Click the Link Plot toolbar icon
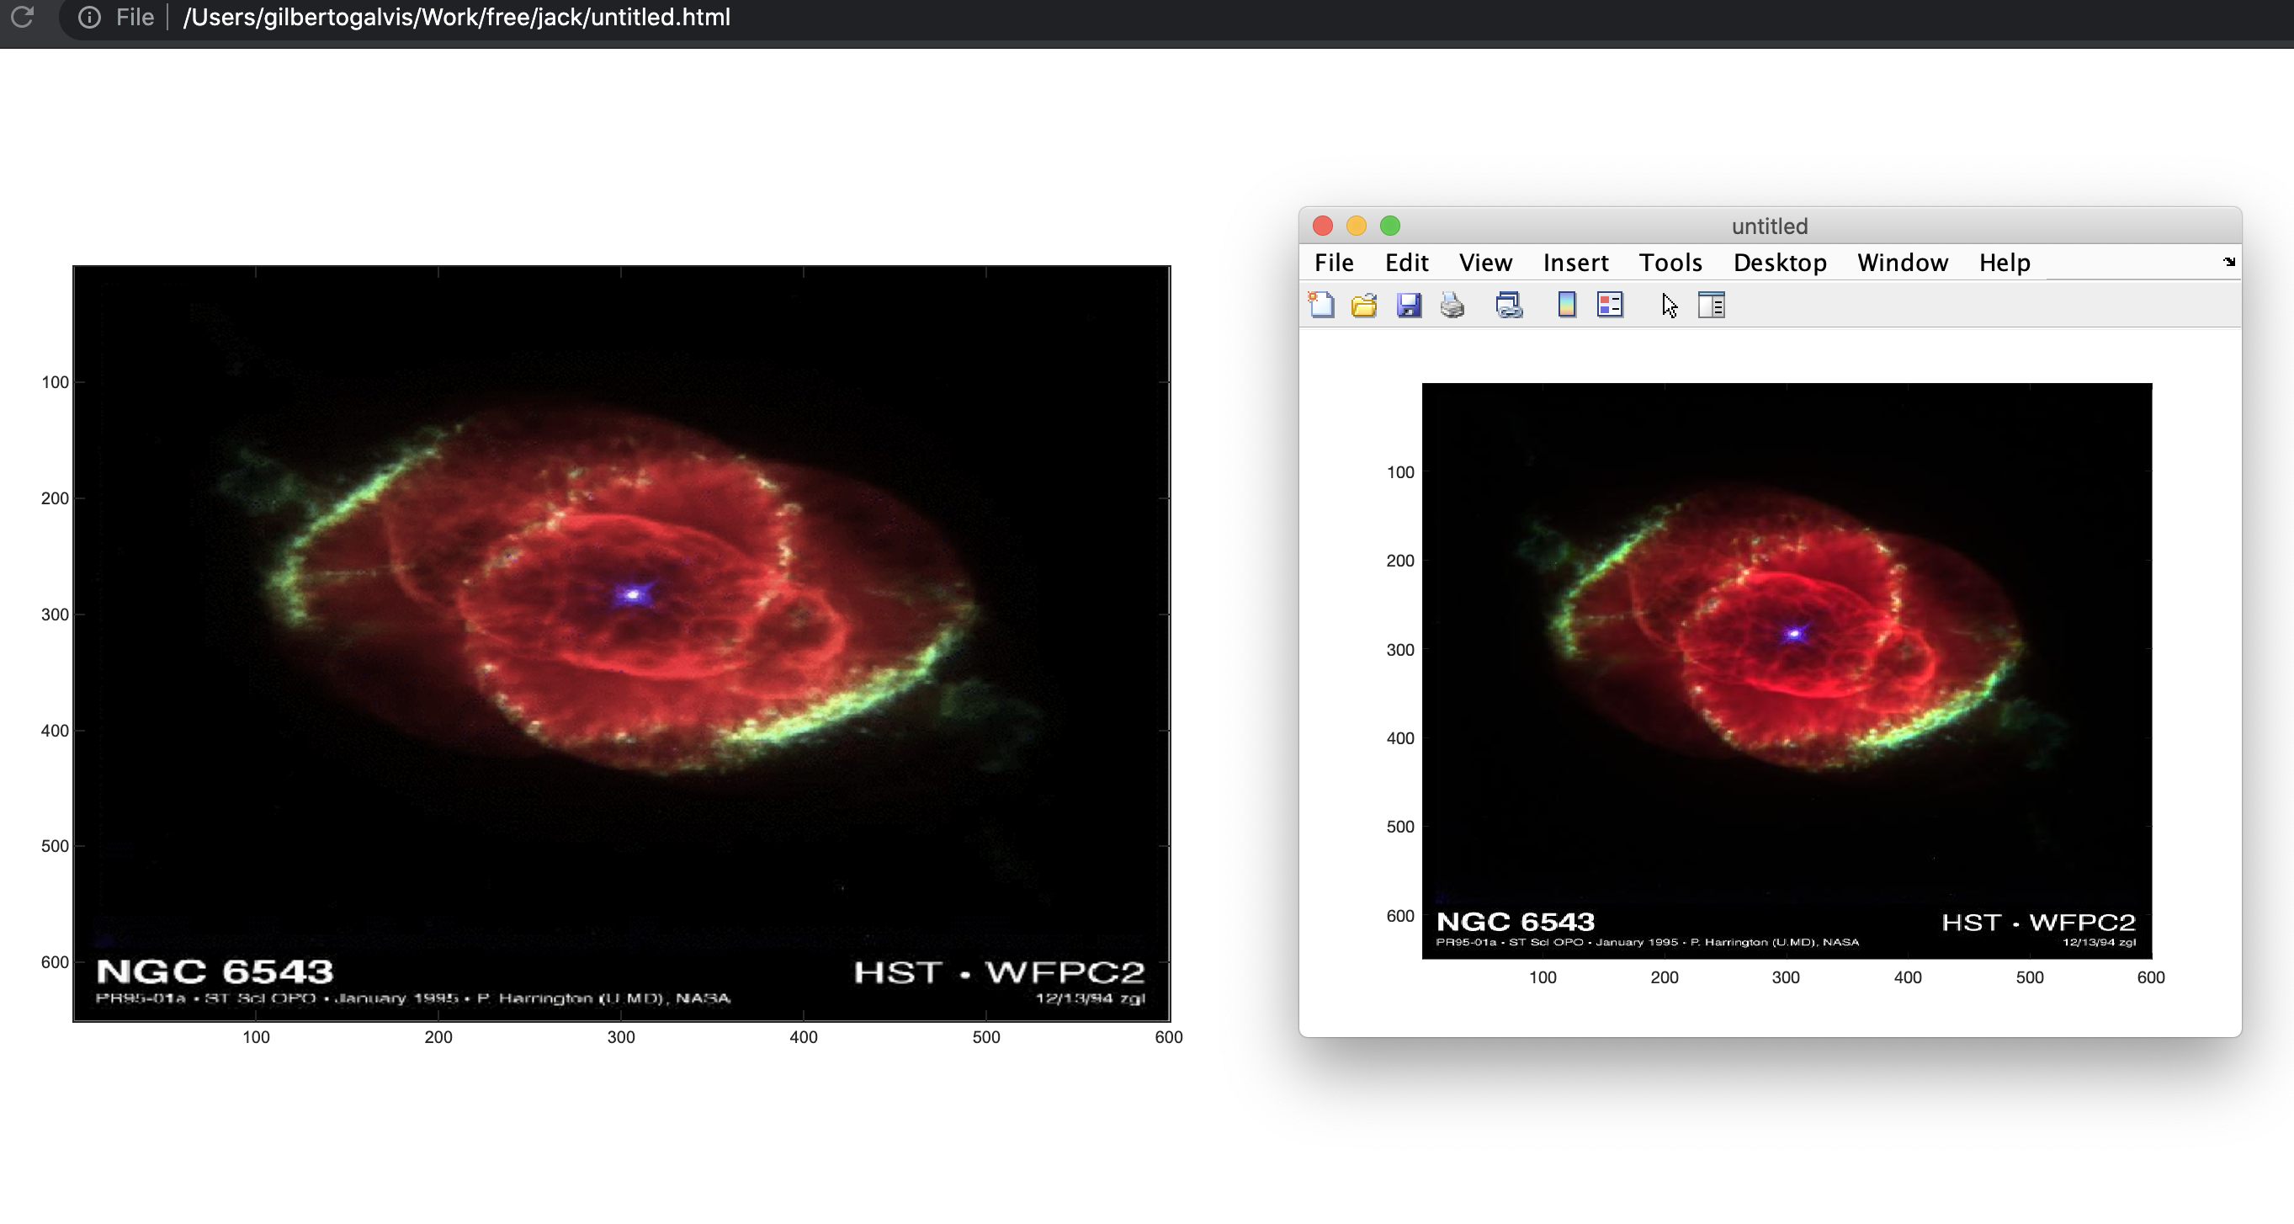The image size is (2294, 1224). pos(1510,306)
